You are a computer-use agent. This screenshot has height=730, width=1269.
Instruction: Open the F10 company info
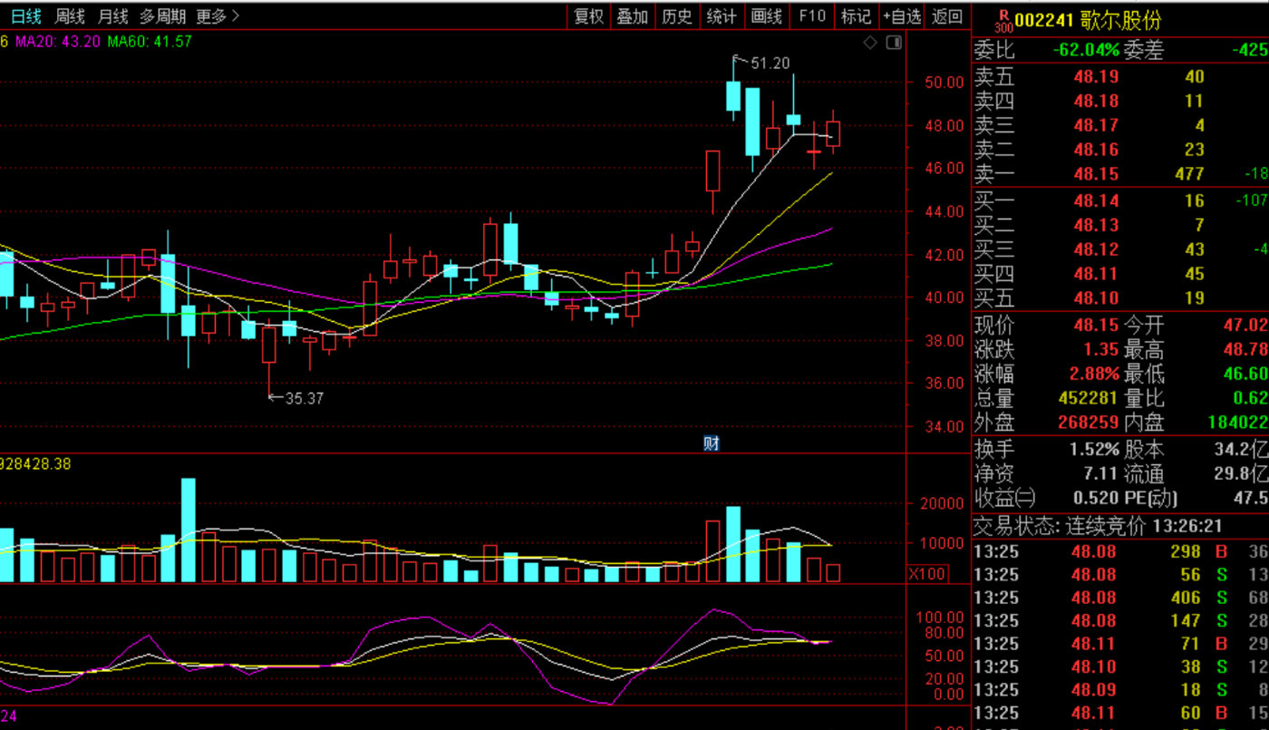pos(811,16)
